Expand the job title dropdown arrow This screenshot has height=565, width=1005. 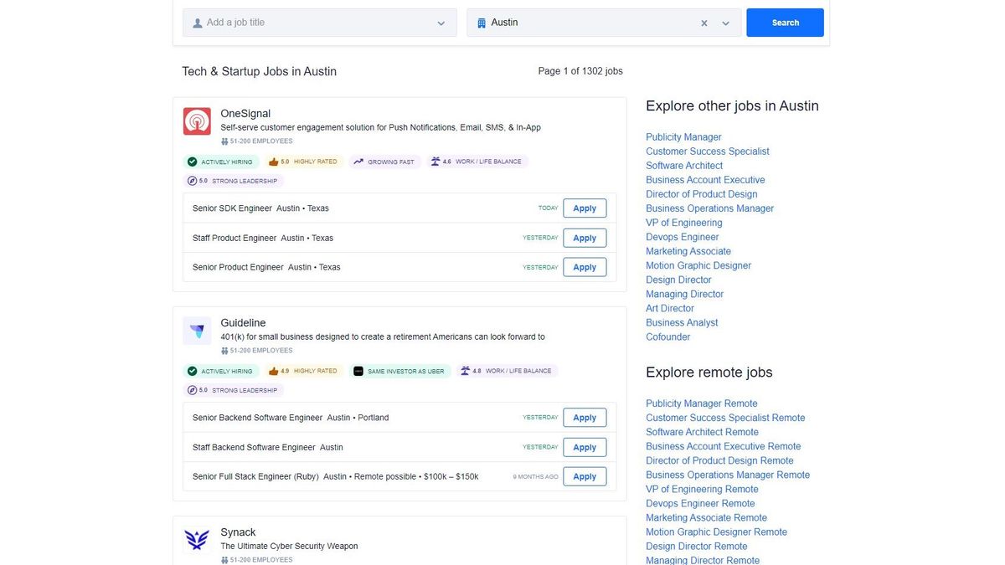pos(441,23)
